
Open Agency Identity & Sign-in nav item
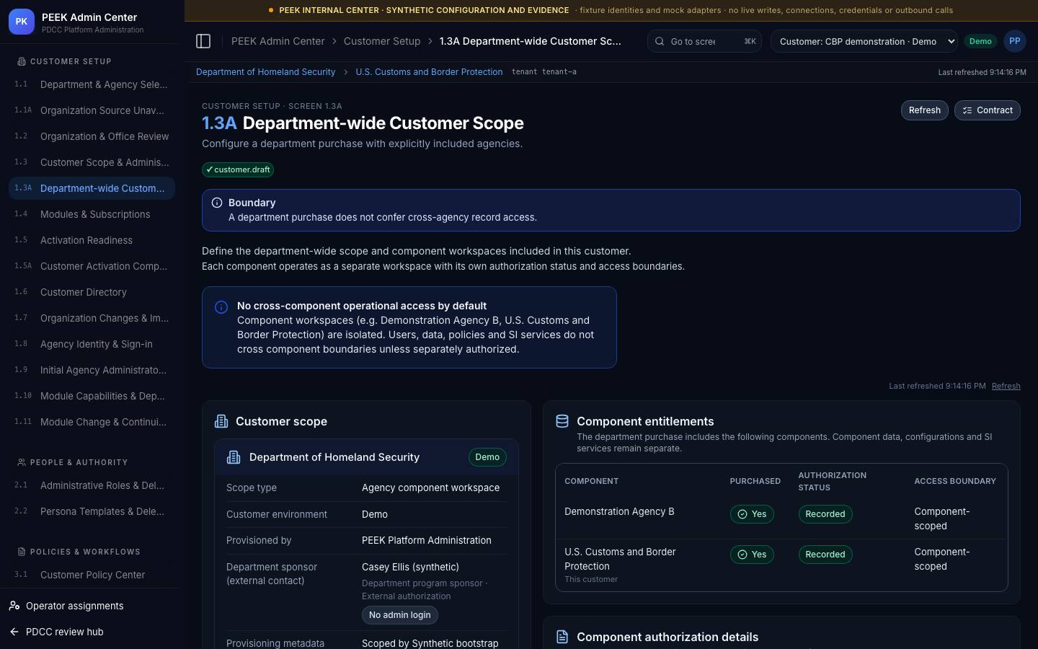[92, 344]
